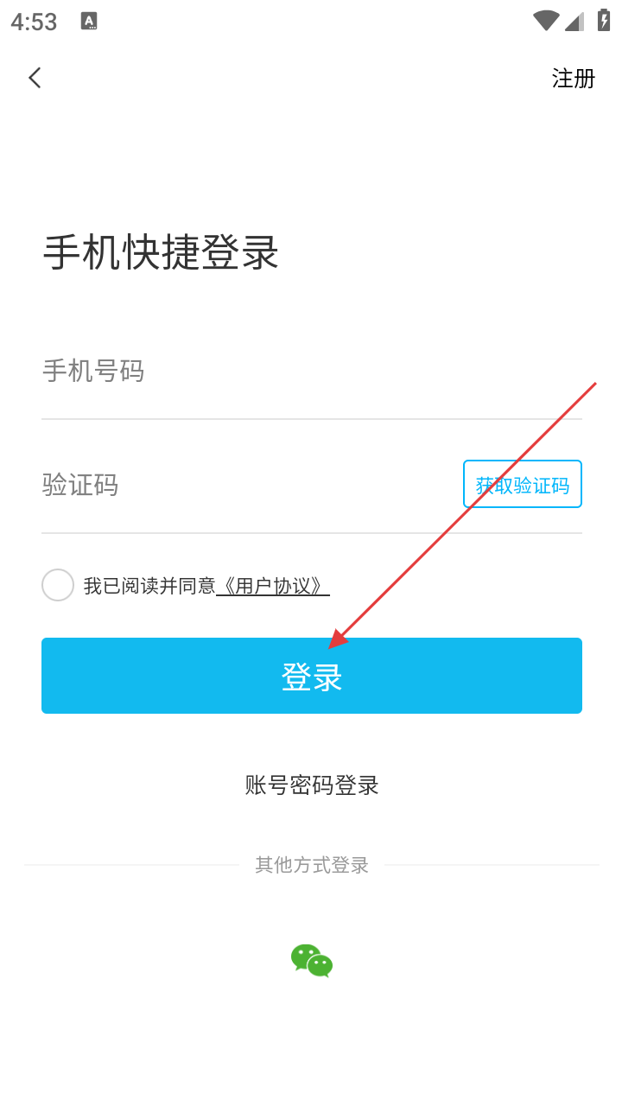Tap the 其他方式登录 section label
This screenshot has height=1106, width=622.
point(312,865)
